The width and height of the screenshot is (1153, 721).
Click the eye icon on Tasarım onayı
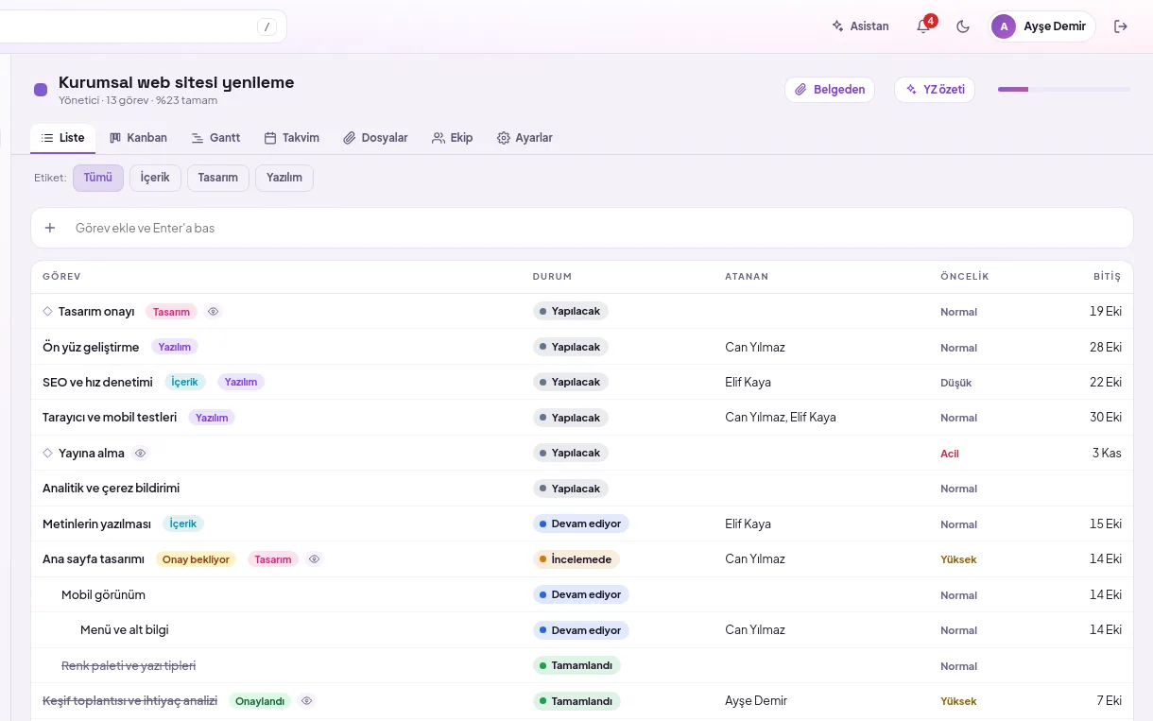(214, 312)
